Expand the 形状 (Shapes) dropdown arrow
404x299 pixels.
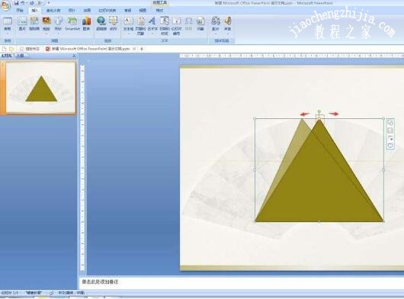59,33
